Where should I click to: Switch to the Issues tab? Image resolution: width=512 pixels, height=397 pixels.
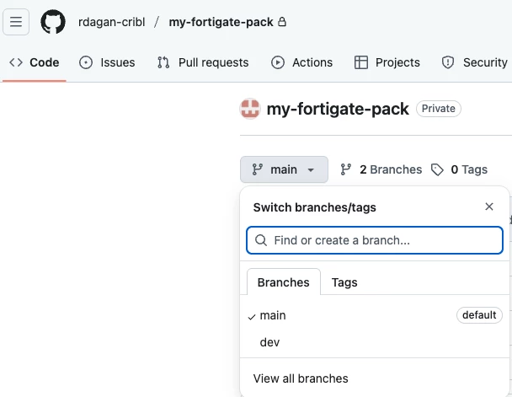pos(107,62)
